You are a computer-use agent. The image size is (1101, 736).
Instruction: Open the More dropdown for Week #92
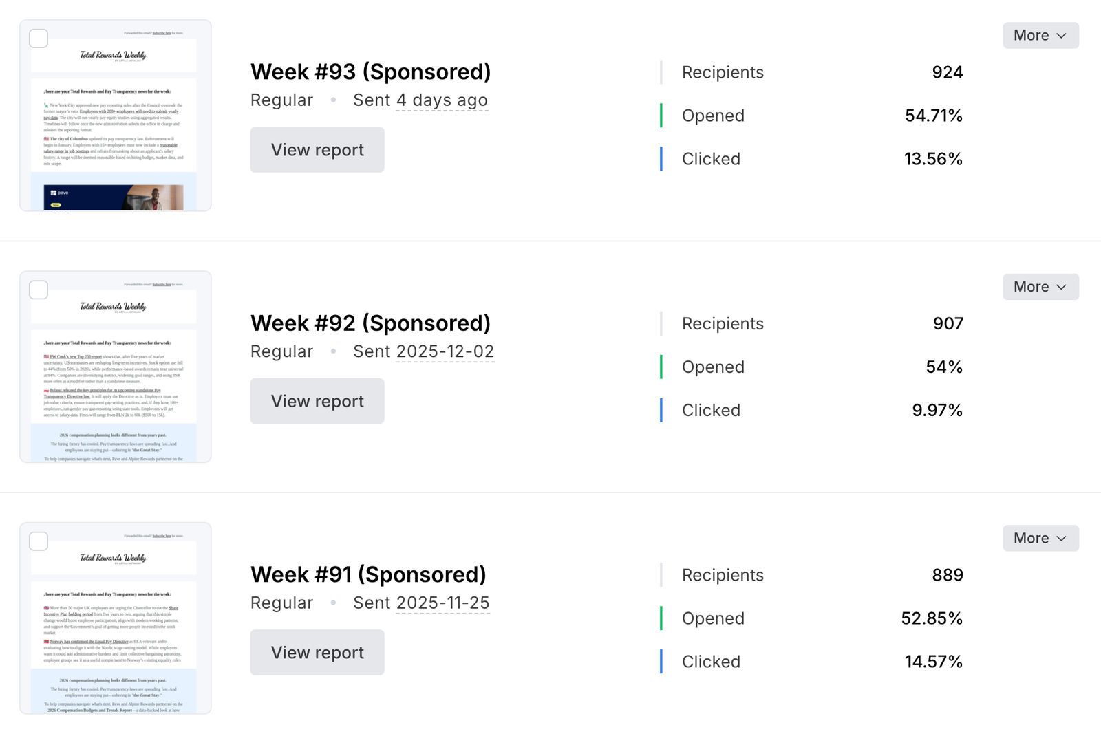pos(1040,287)
